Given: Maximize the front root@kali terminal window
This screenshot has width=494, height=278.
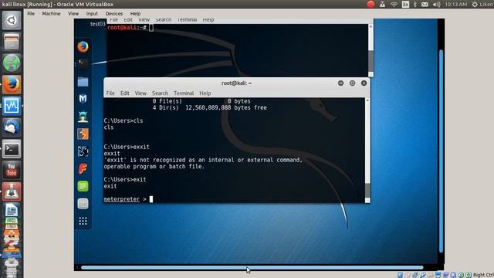Looking at the screenshot, I should click(x=352, y=83).
